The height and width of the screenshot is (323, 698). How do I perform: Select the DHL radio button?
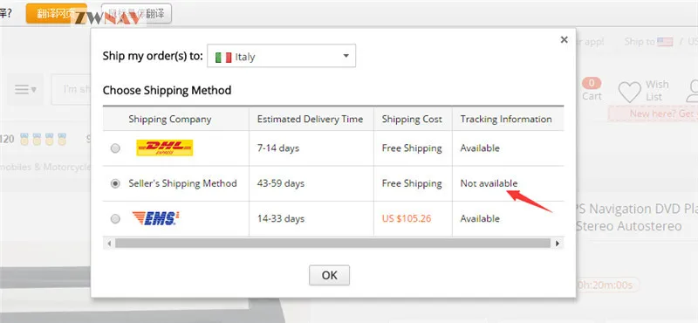point(115,148)
